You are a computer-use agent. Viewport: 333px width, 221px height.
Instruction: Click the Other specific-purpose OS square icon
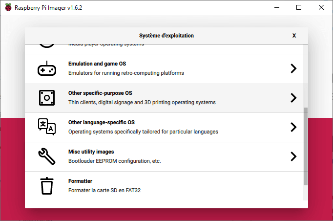(x=47, y=98)
